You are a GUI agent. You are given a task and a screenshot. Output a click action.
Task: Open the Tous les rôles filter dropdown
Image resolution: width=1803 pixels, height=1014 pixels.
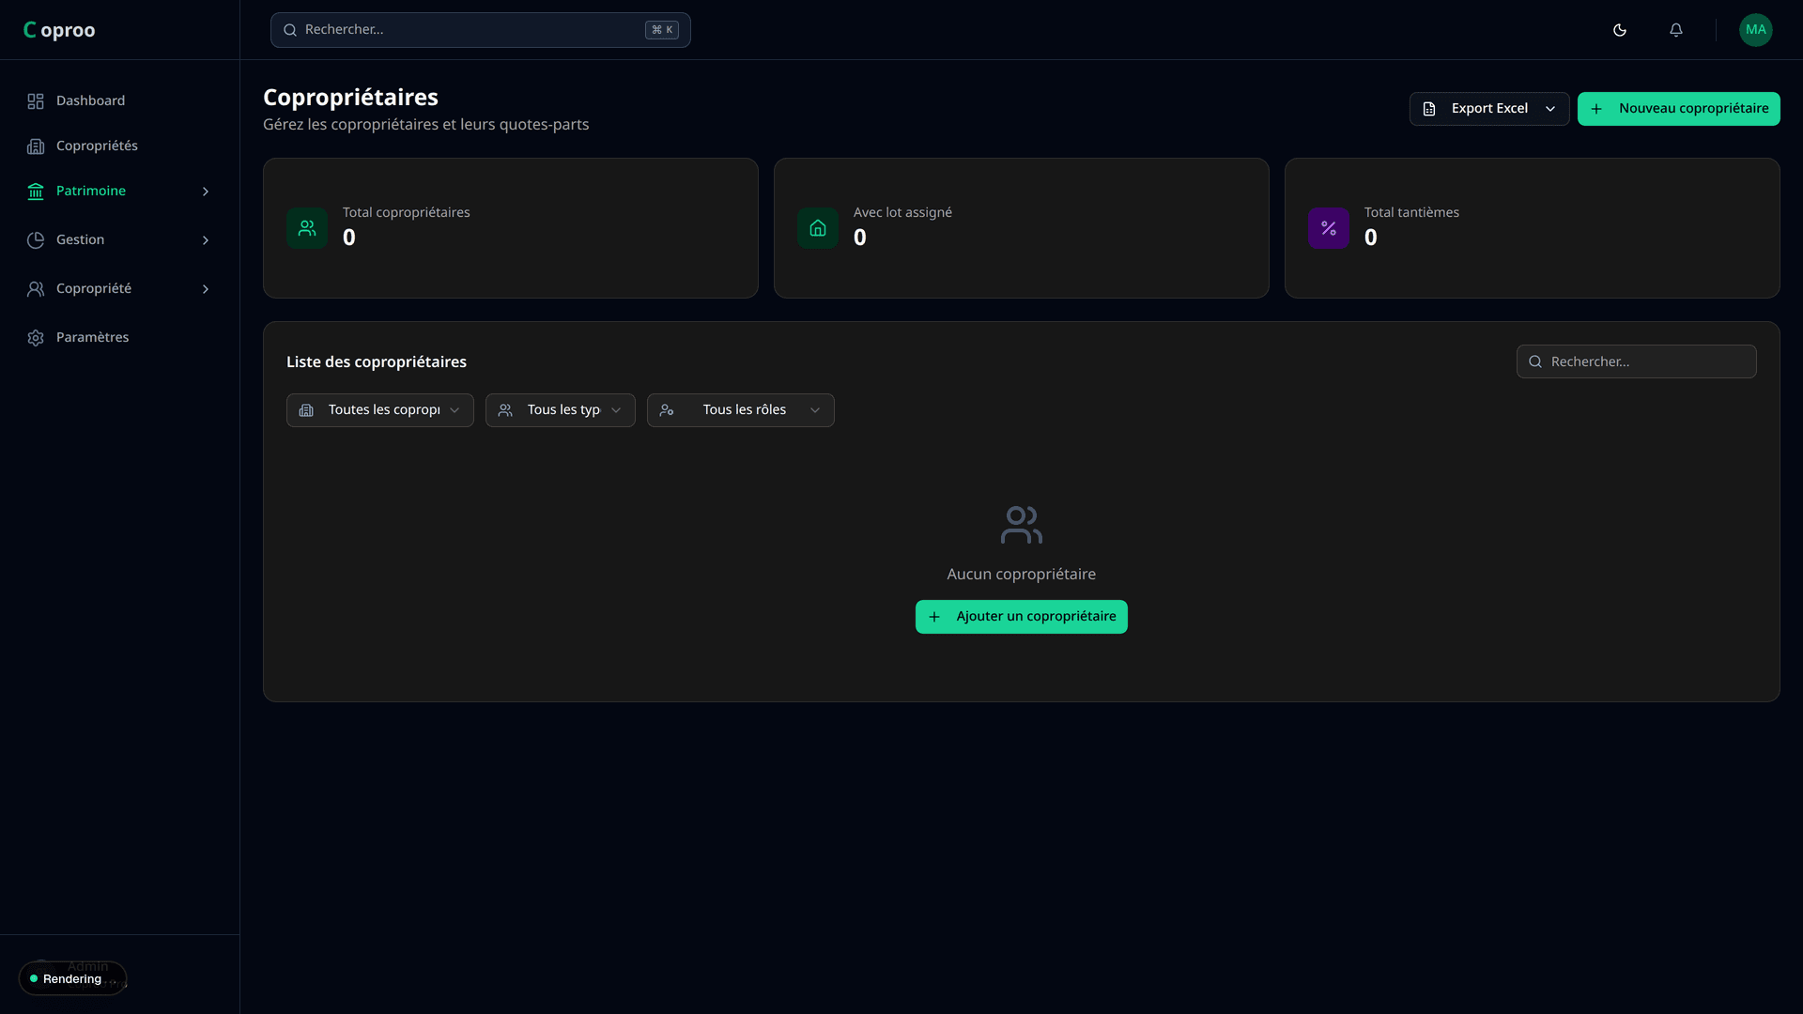[x=740, y=410]
